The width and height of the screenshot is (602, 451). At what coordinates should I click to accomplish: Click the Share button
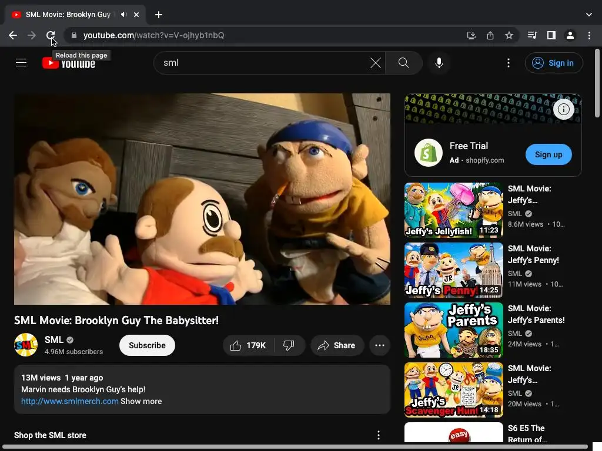pyautogui.click(x=336, y=345)
